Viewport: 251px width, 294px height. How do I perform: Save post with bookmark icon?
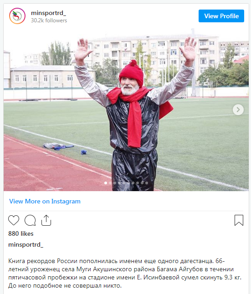(x=239, y=220)
